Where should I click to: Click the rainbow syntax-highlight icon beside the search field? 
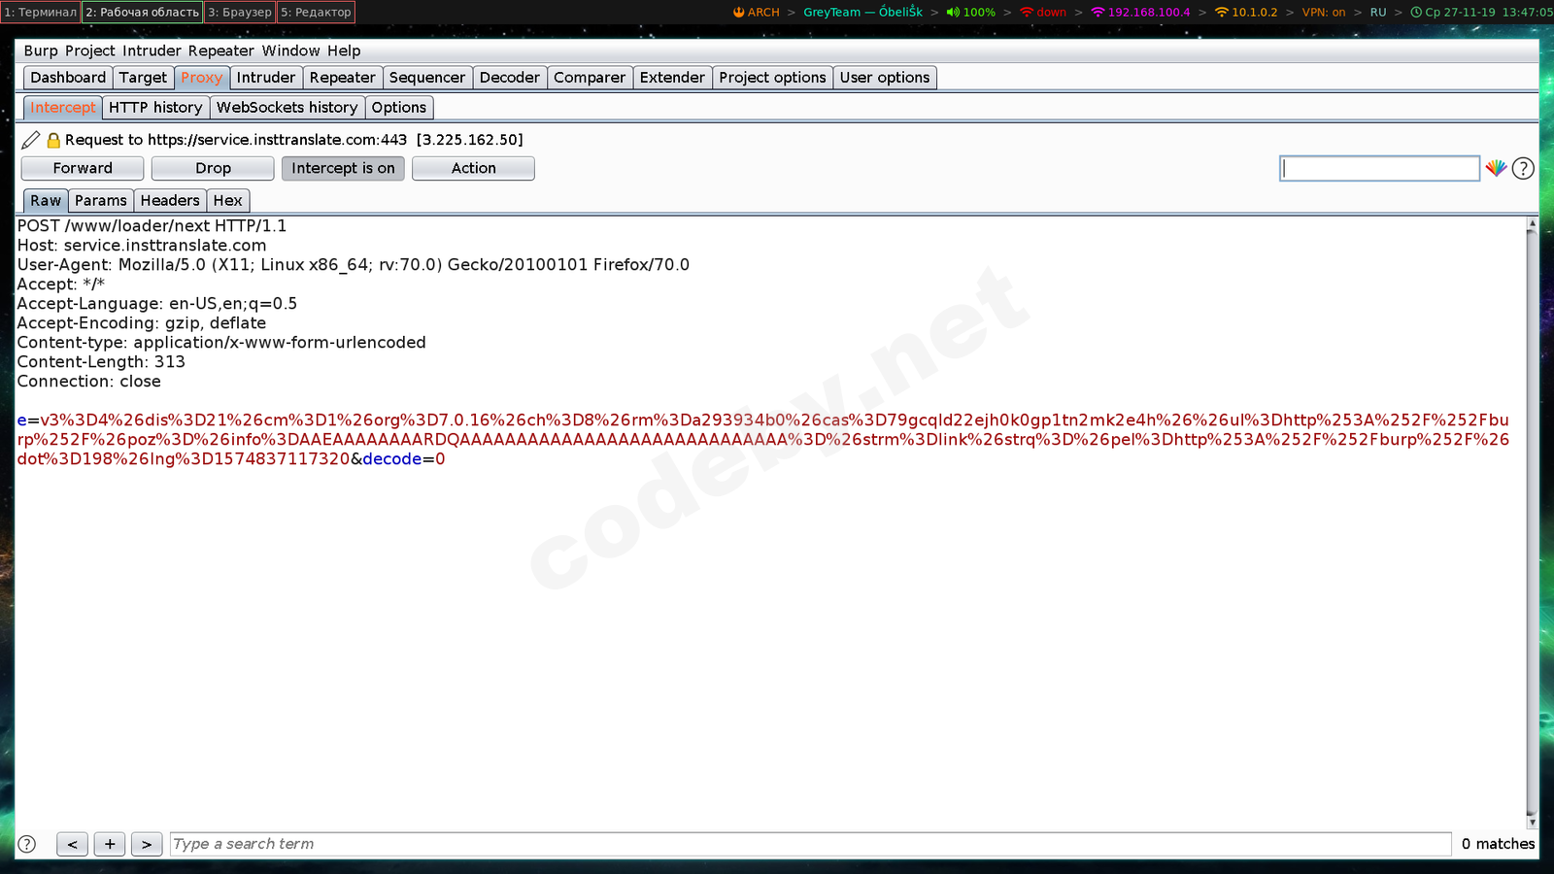tap(1496, 168)
